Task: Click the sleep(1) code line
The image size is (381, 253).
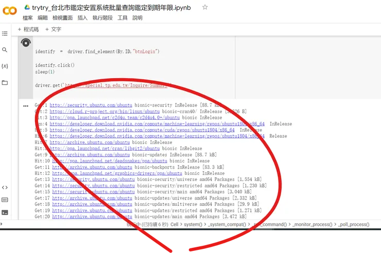Action: pos(45,72)
